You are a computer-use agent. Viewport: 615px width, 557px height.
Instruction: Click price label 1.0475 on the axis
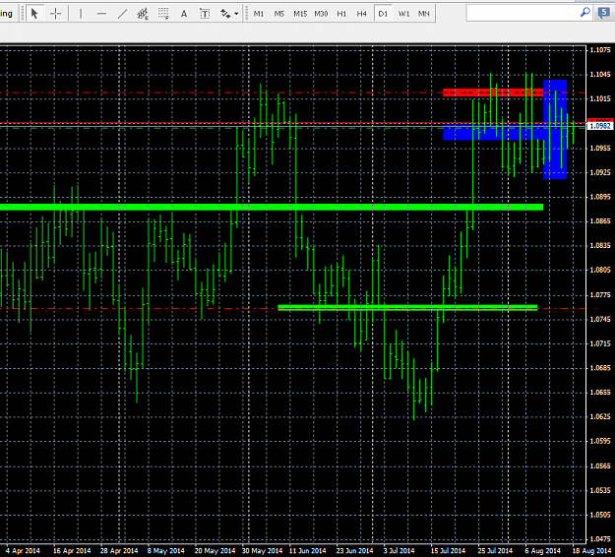pyautogui.click(x=600, y=539)
